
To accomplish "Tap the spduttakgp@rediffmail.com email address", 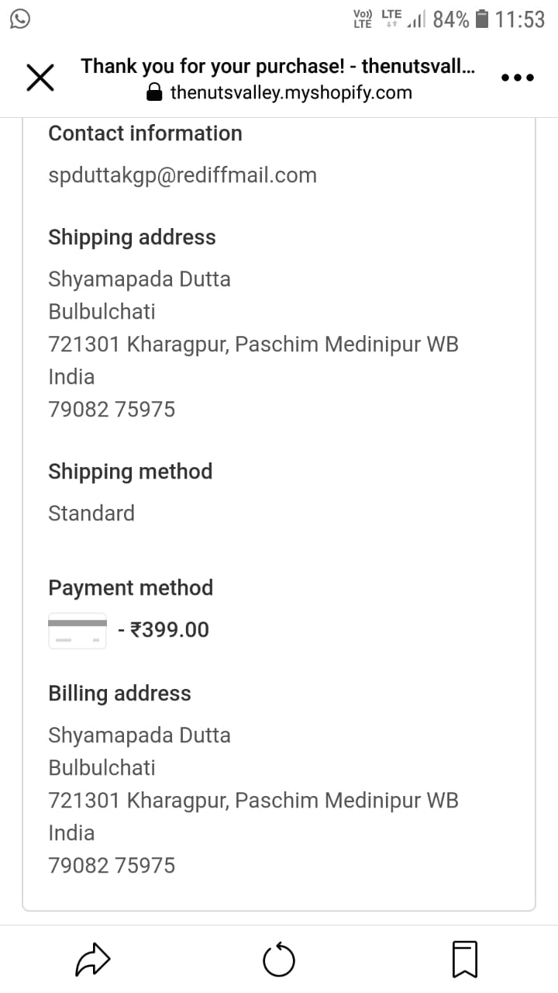I will pos(182,175).
